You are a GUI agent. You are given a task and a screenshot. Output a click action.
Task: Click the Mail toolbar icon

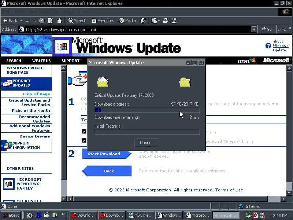pos(154,21)
